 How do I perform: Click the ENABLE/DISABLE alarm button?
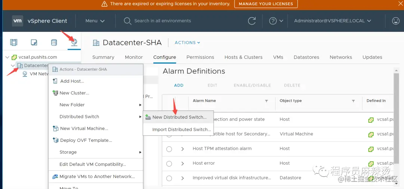(252, 85)
